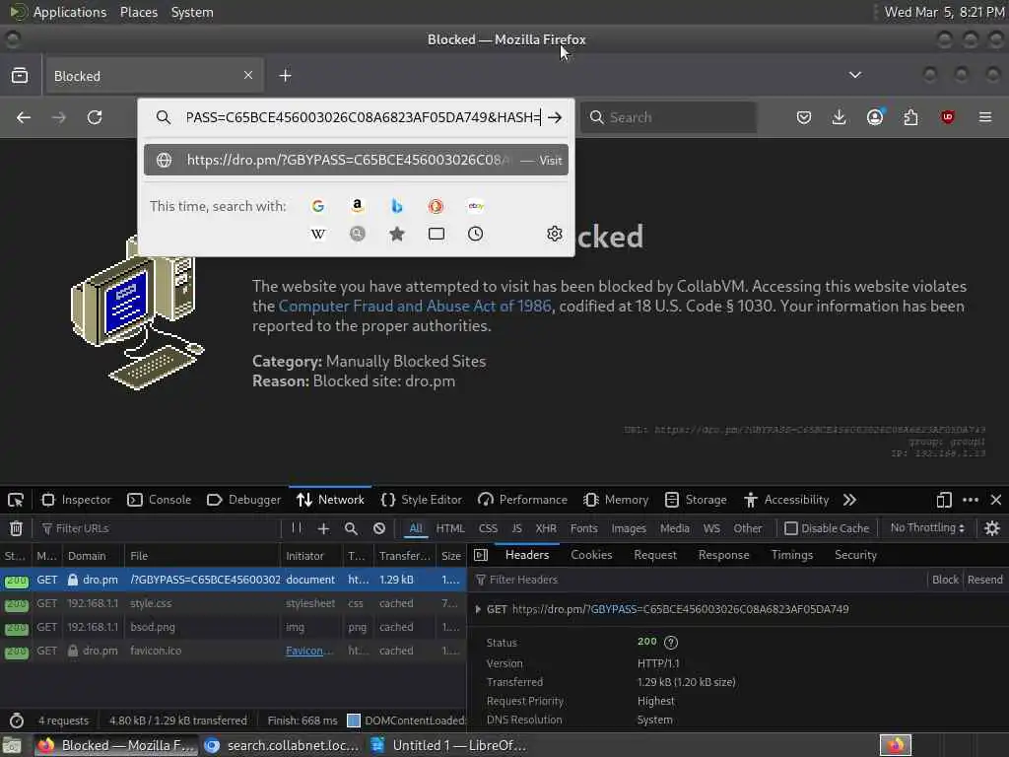Search bookmarks with the star icon
Screen dimensions: 1009x757
396,234
